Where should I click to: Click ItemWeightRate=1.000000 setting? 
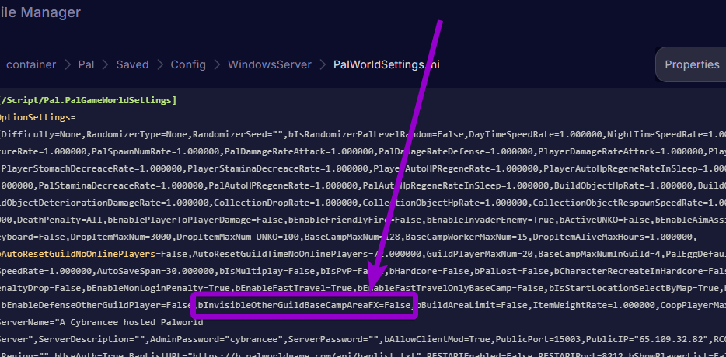tap(594, 305)
